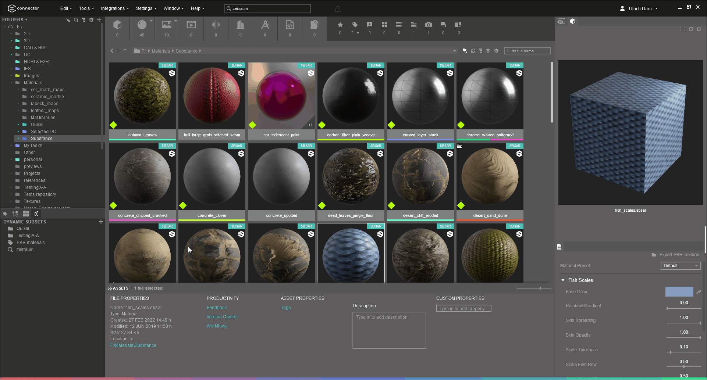Adjust the Scale Thickness slider

684,352
